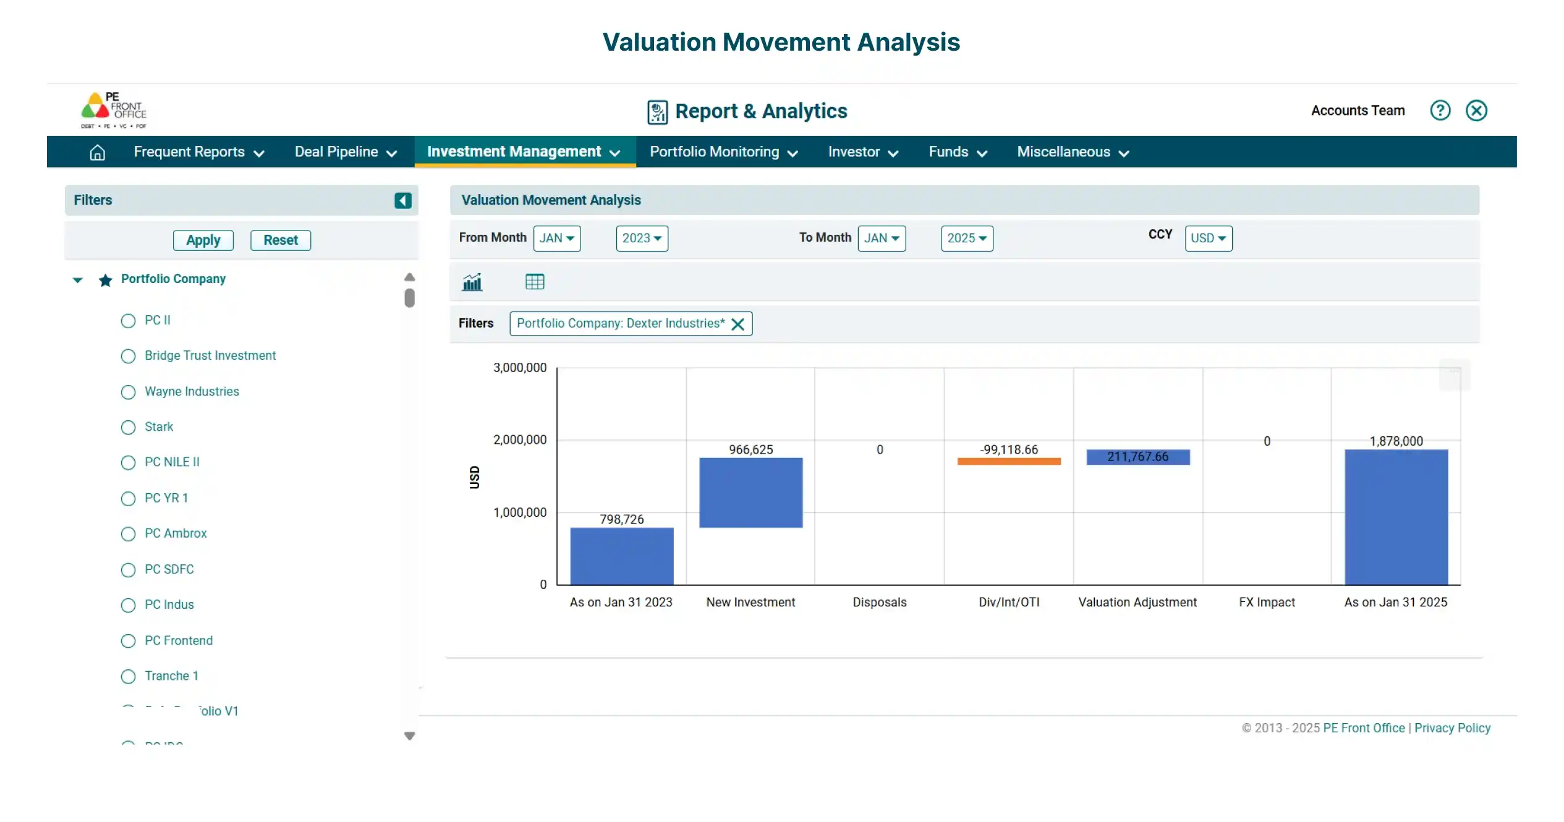This screenshot has width=1564, height=822.
Task: Click the New Investment bar 966,625
Action: pyautogui.click(x=750, y=493)
